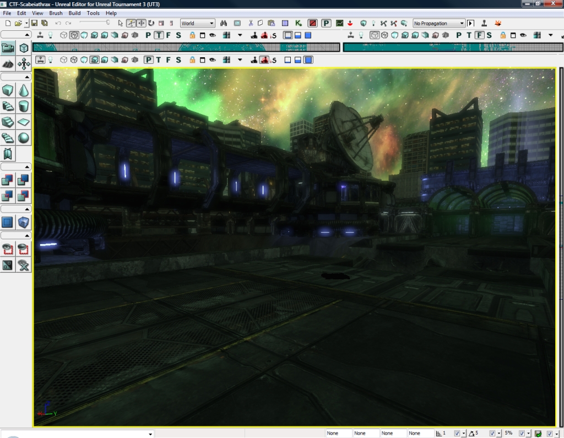Viewport: 564px width, 438px height.
Task: Switch main viewport to Side (S) view
Action: pos(178,60)
